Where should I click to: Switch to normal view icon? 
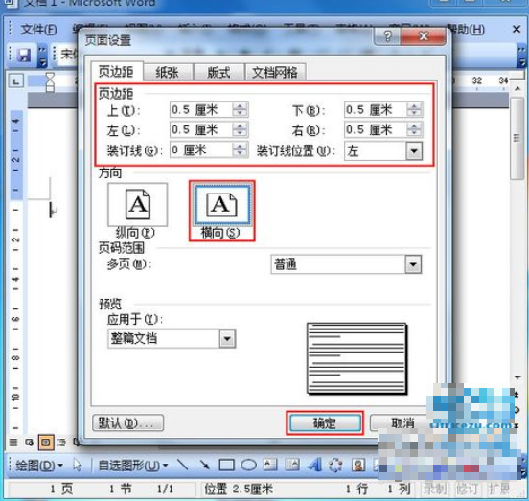[13, 443]
